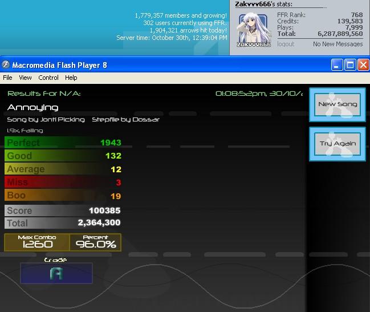Click the Try Again button

338,144
